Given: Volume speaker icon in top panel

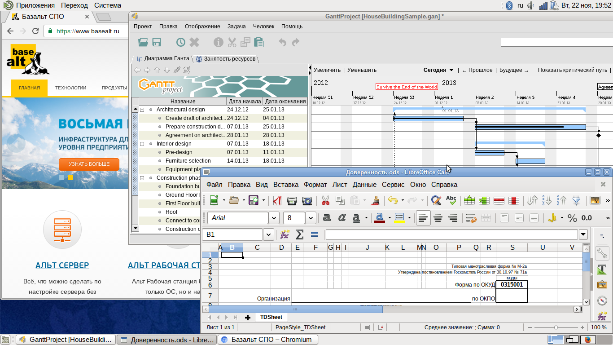Looking at the screenshot, I should point(531,5).
